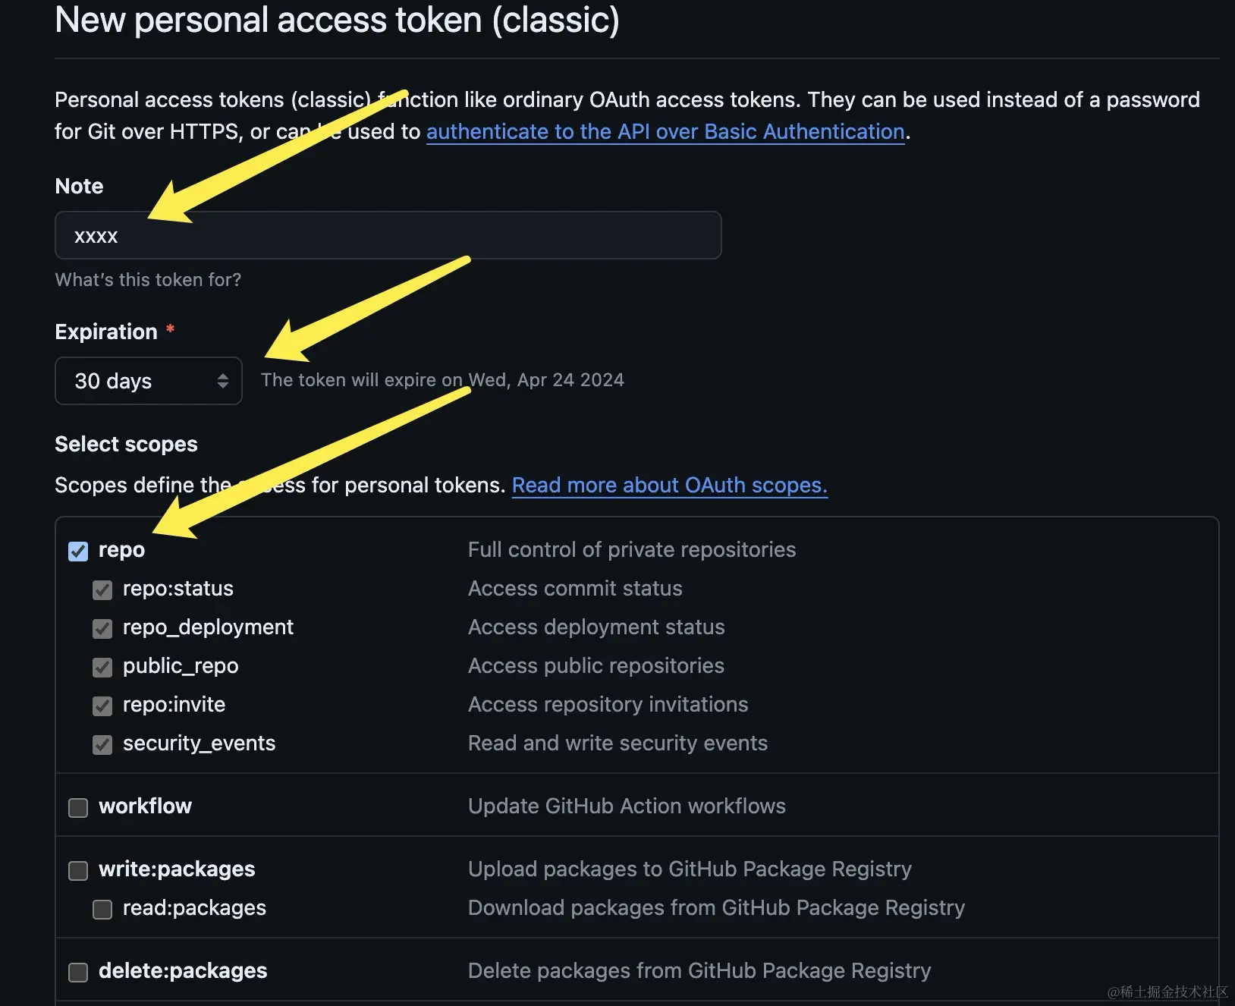Open the Read more about OAuth scopes link

pos(669,486)
